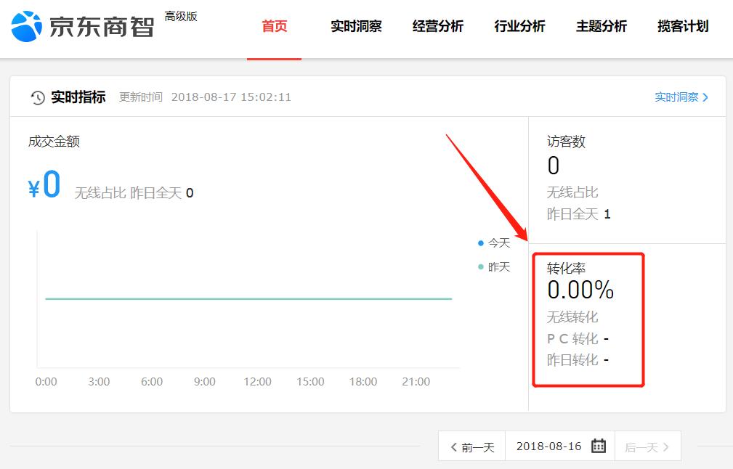The image size is (733, 469).
Task: Open the 行业分析 menu item
Action: pos(519,25)
